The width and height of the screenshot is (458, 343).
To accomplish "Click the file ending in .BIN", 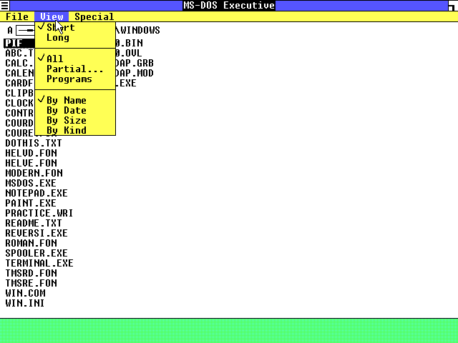I will pyautogui.click(x=130, y=43).
